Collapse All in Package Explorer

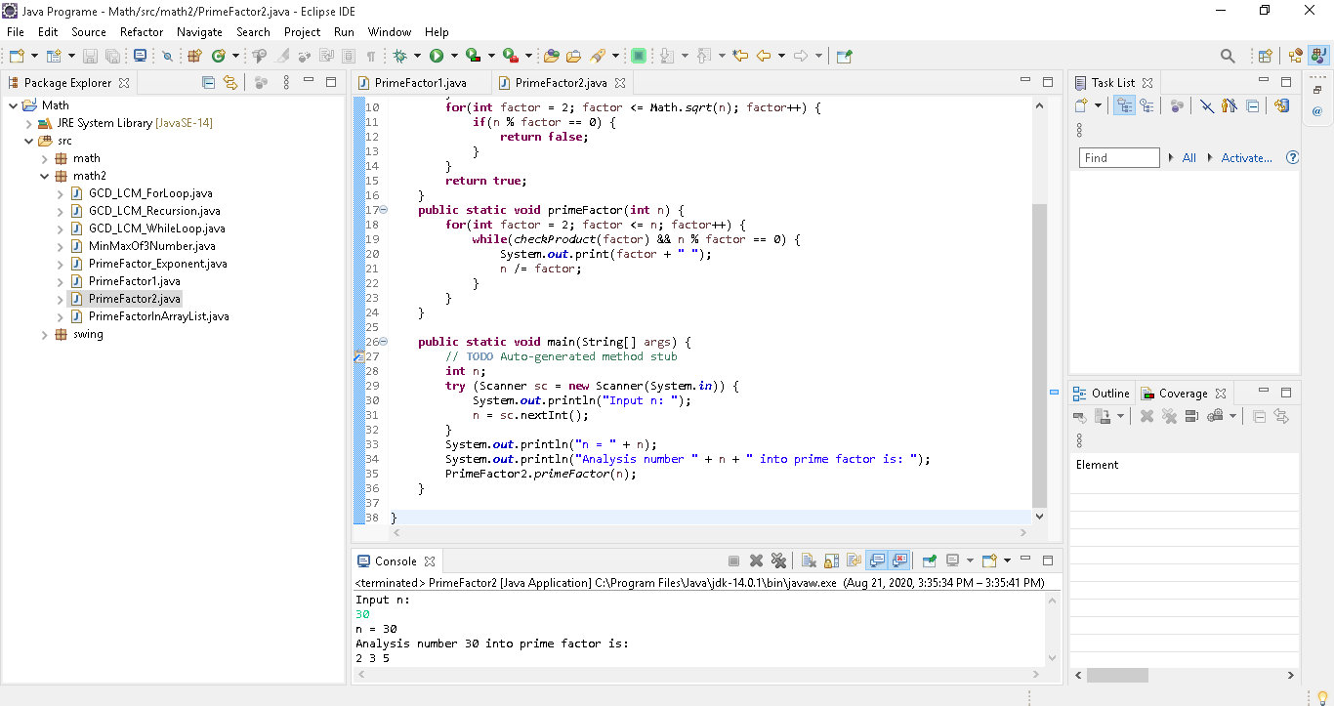pos(208,82)
